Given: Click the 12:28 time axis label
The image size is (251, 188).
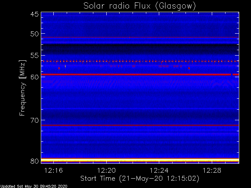Looking at the screenshot, I should tap(212, 171).
